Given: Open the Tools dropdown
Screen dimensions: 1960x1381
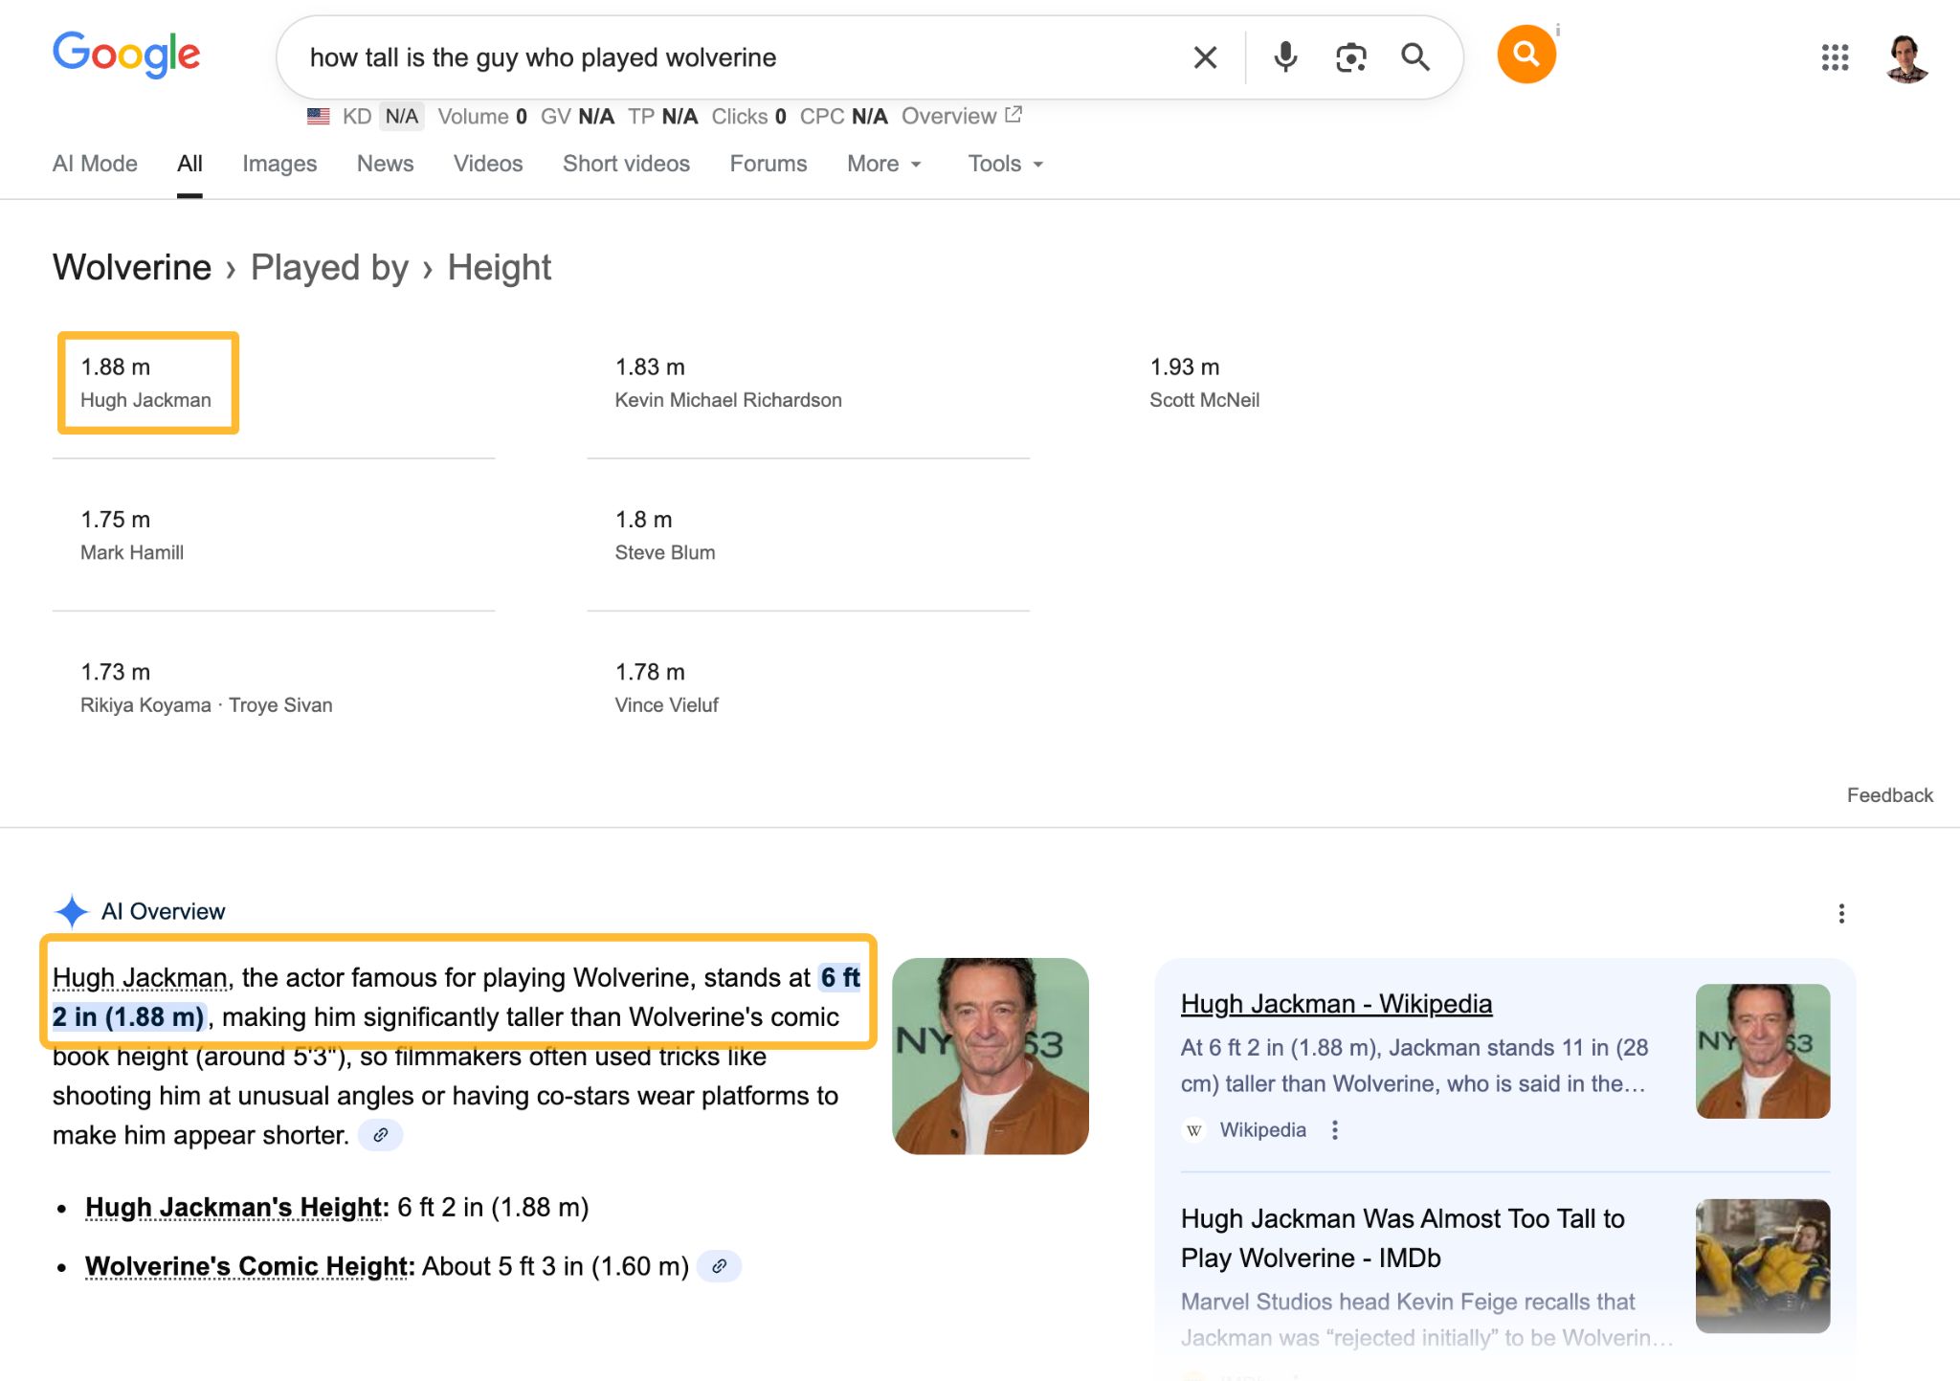Looking at the screenshot, I should (x=1003, y=164).
